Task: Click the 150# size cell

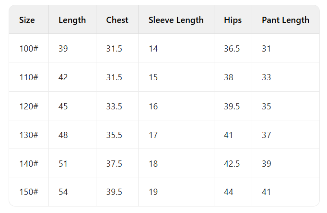Action: (29, 192)
